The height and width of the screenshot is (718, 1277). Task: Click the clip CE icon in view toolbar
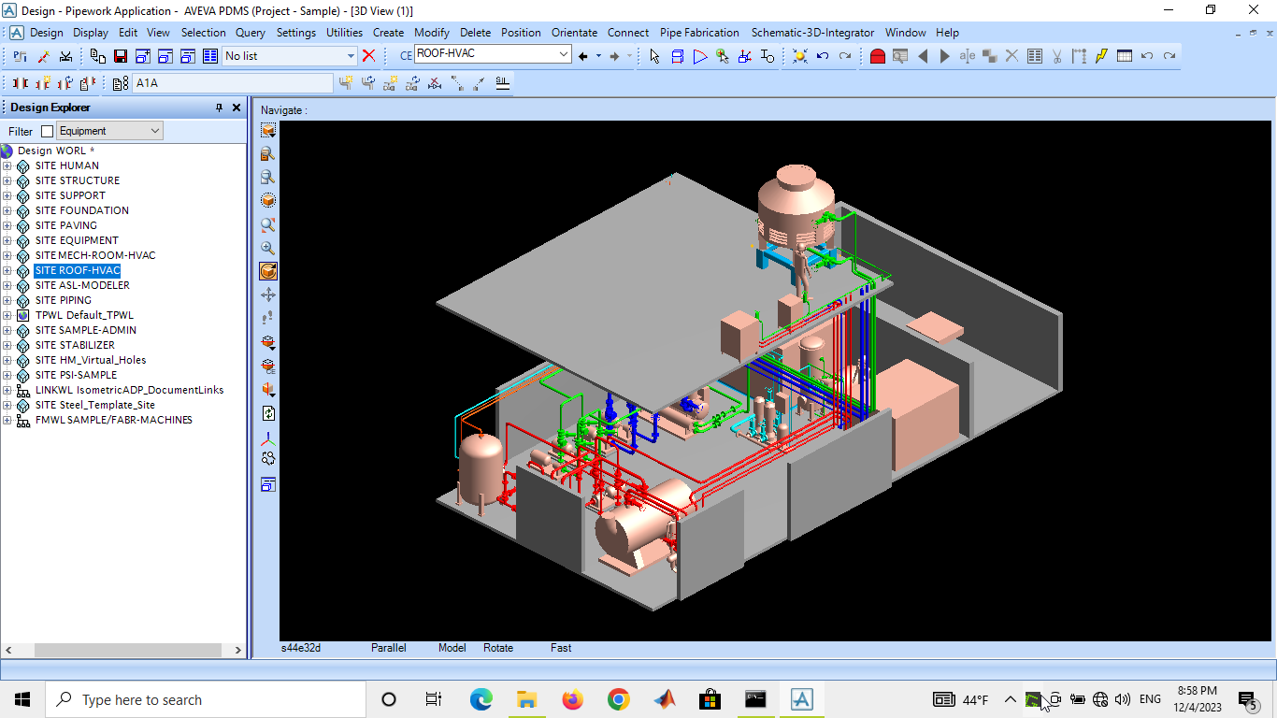(268, 366)
